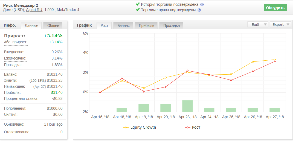This screenshot has width=293, height=141.
Task: Click the Инфо. panel heading
Action: click(x=10, y=25)
